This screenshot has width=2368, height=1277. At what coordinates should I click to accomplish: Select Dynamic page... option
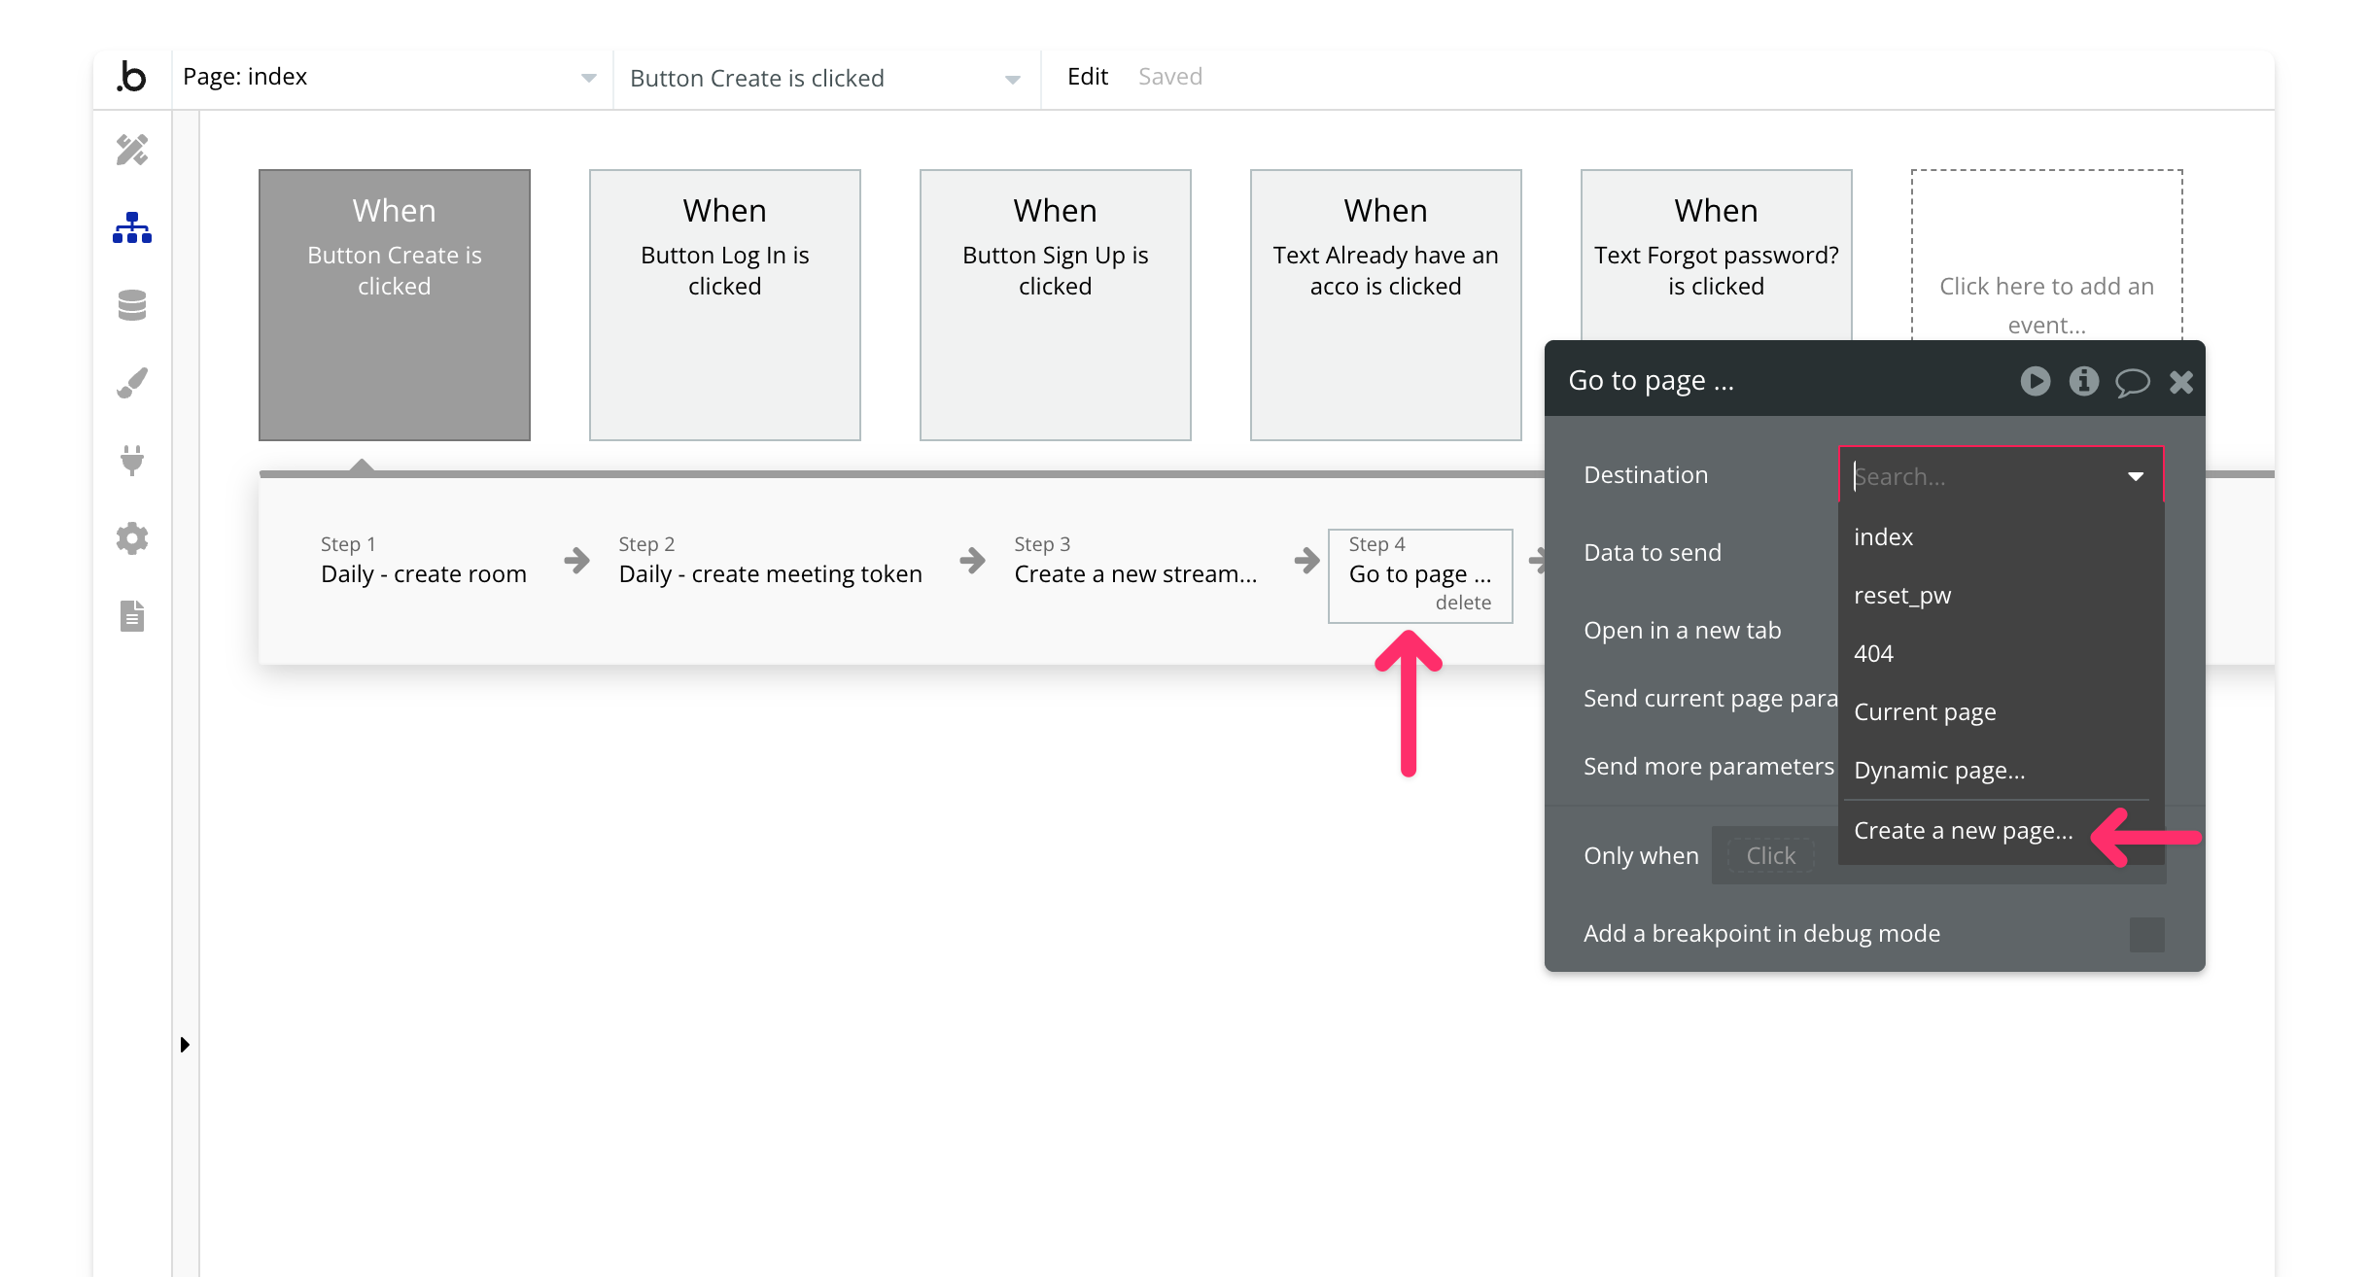tap(1939, 771)
